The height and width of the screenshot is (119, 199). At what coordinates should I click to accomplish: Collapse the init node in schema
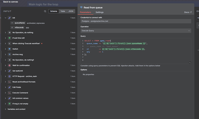(5, 18)
